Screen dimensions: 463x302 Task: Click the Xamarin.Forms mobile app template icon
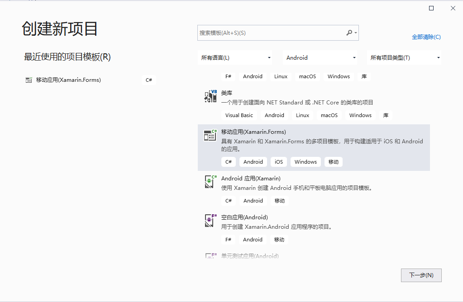(210, 135)
